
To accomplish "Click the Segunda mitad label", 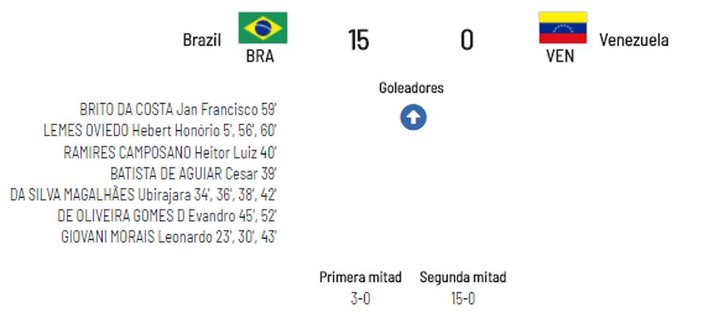I will pos(463,277).
